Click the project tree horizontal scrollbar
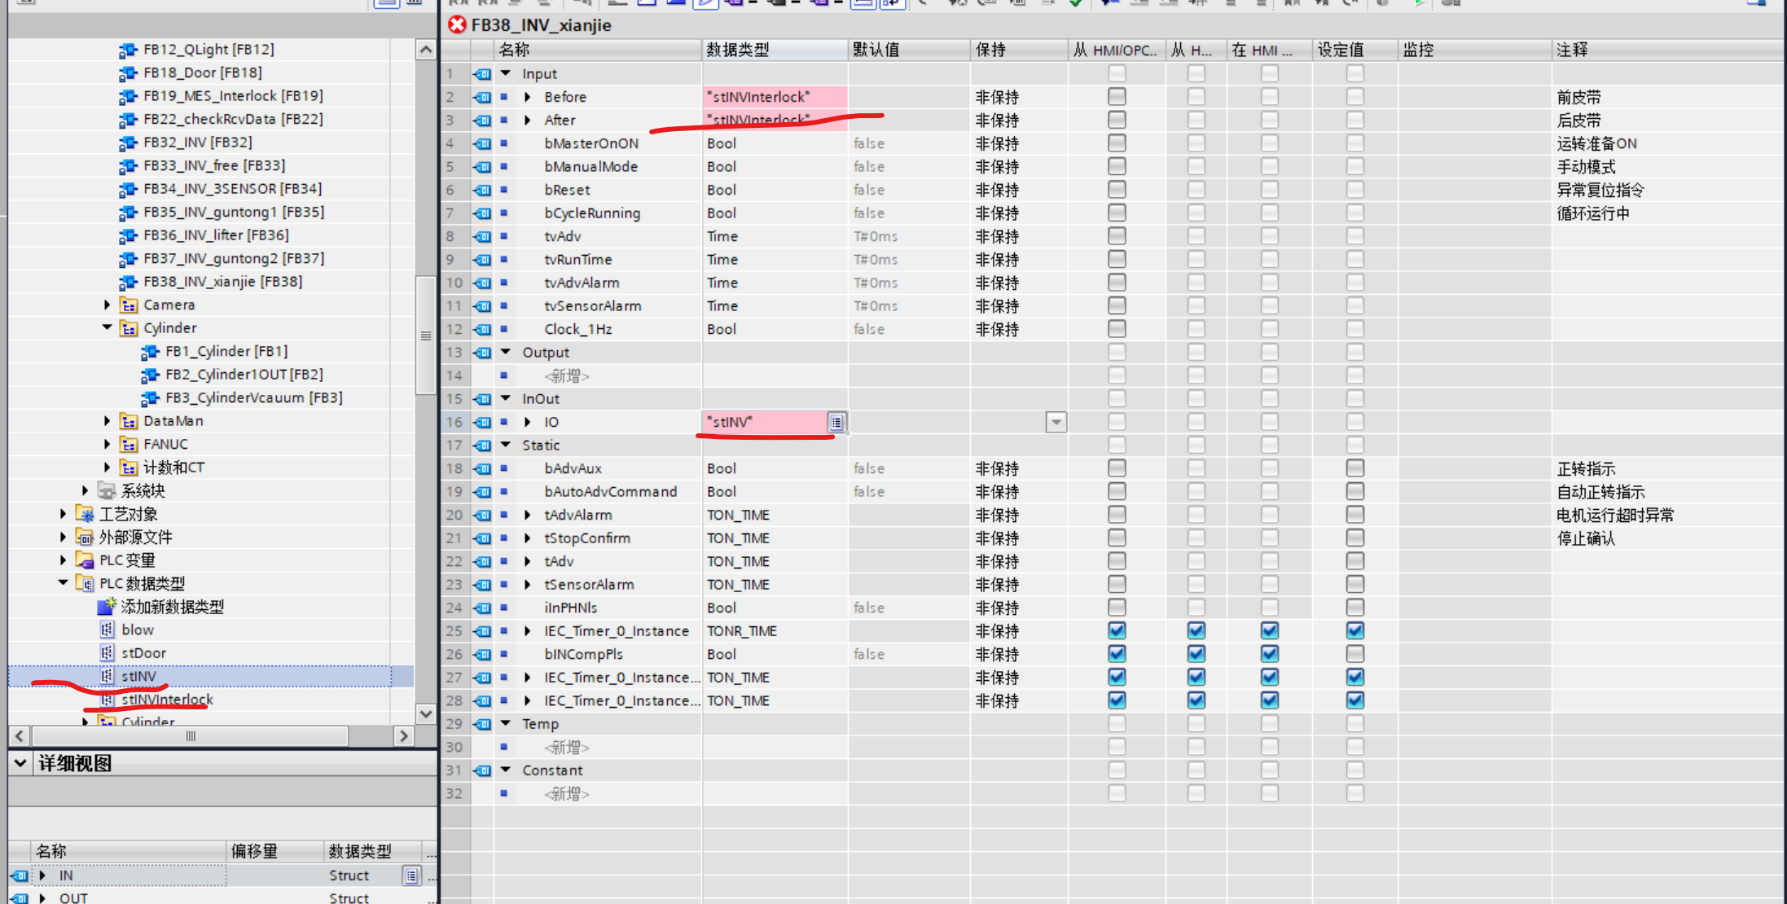1787x904 pixels. tap(191, 736)
